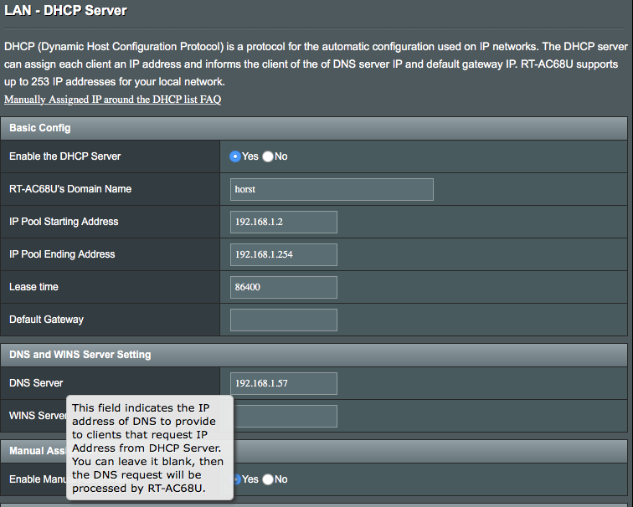Click the DNS Server label

(x=36, y=383)
